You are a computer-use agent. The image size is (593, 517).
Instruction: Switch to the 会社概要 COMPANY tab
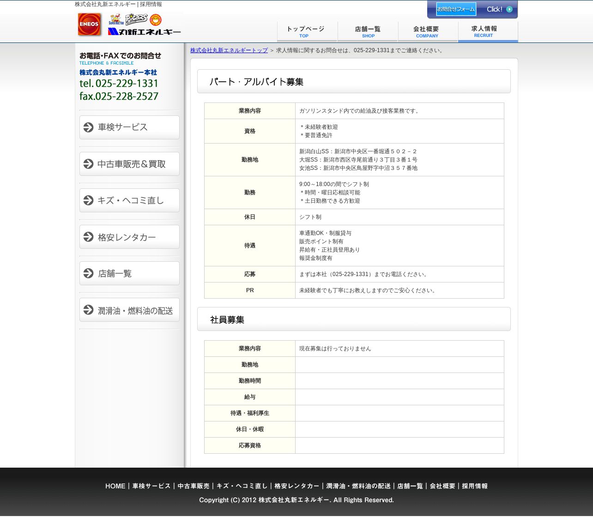tap(428, 32)
